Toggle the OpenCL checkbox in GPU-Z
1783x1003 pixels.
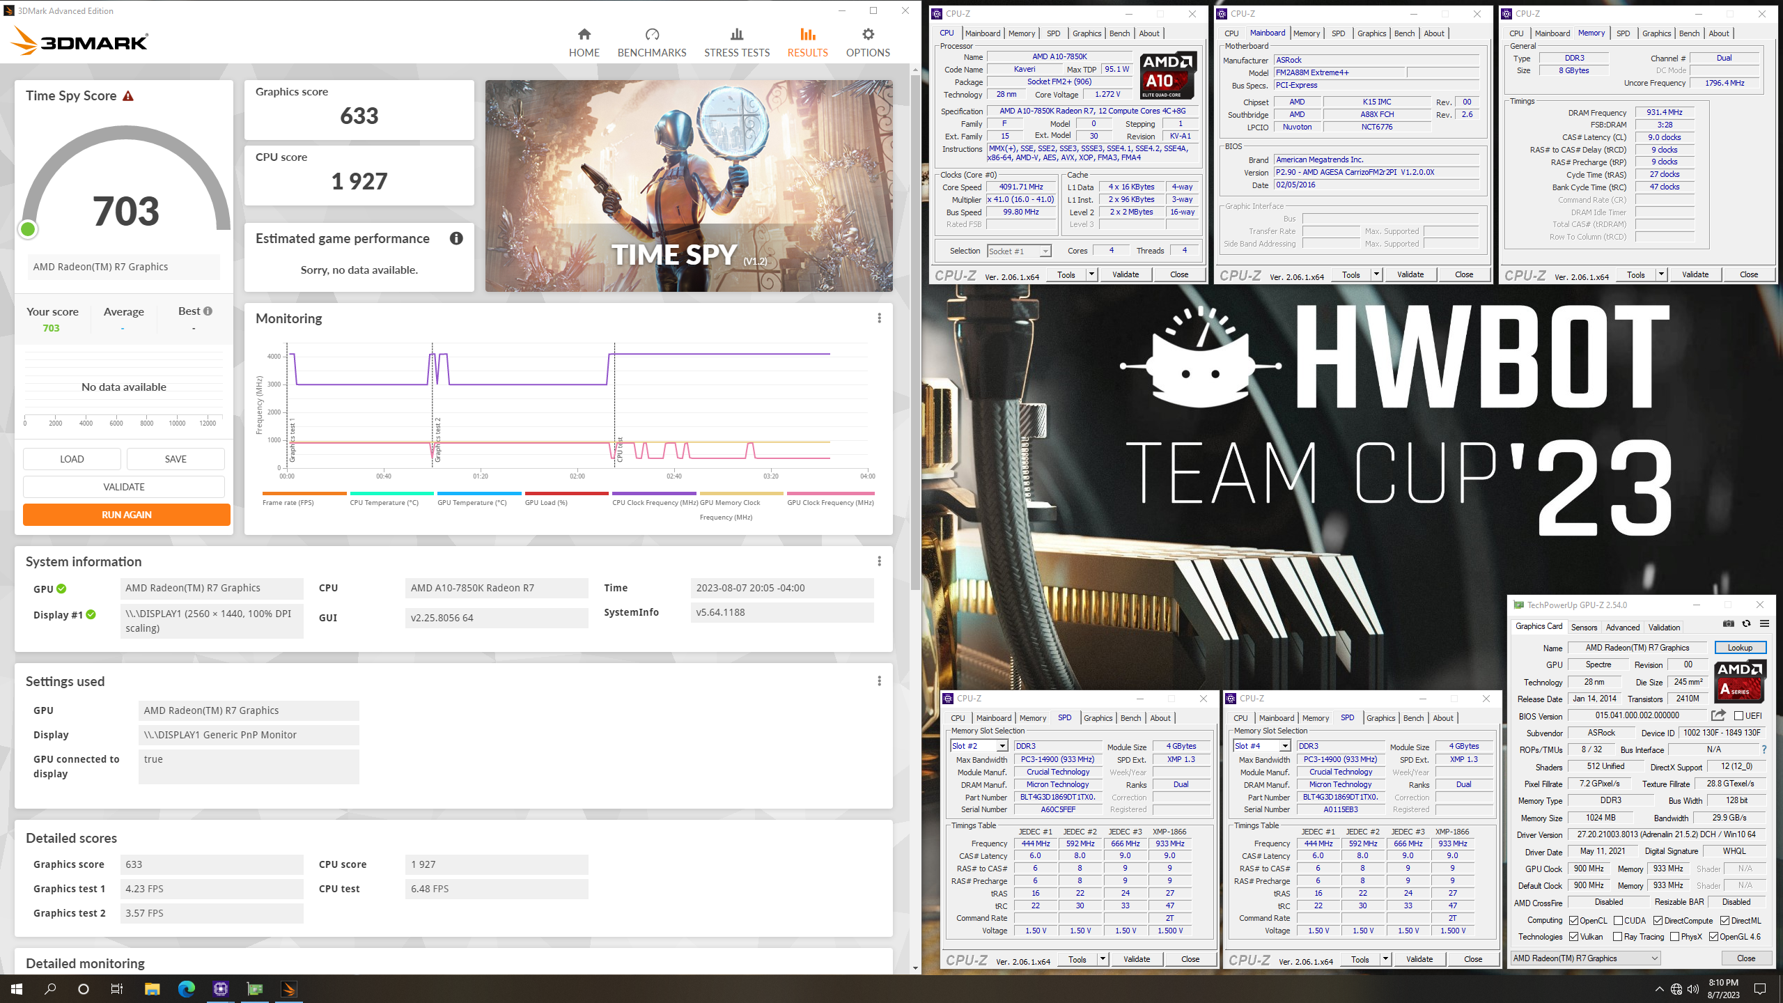pyautogui.click(x=1574, y=920)
